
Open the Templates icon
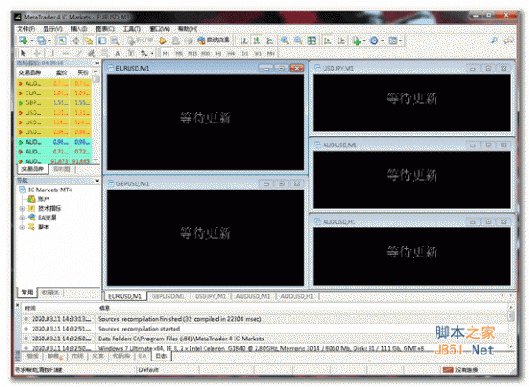pos(392,41)
